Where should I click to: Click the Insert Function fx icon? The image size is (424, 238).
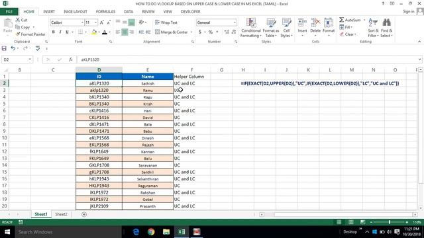(71, 59)
